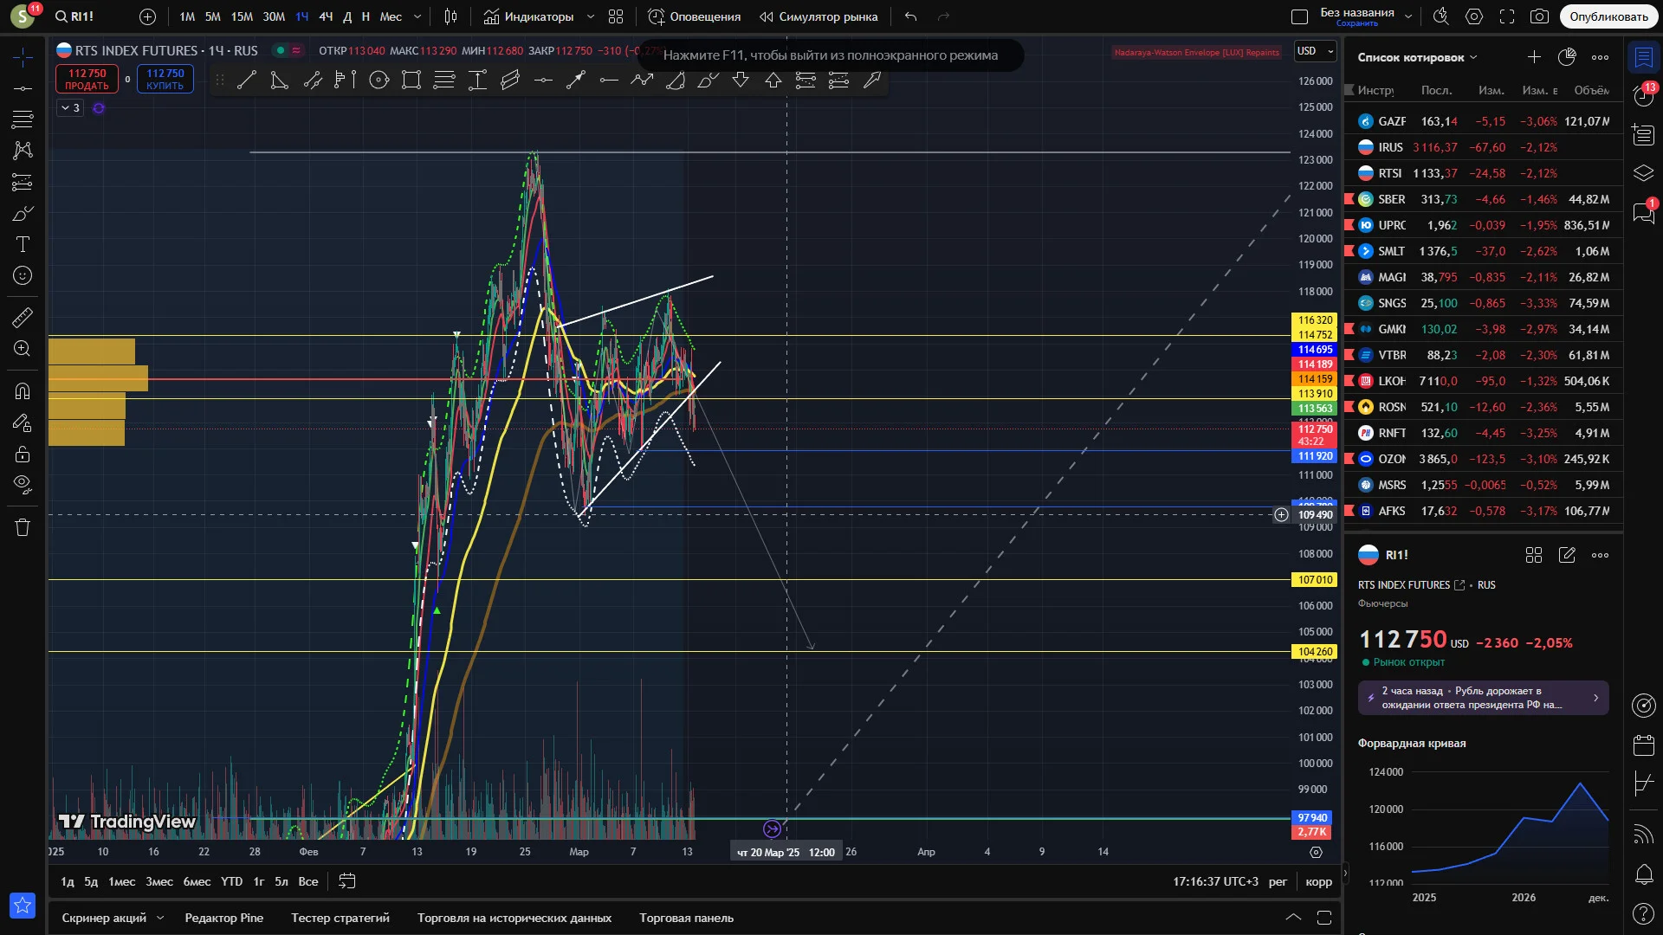
Task: Open the Тестер стратегий tab
Action: [x=340, y=918]
